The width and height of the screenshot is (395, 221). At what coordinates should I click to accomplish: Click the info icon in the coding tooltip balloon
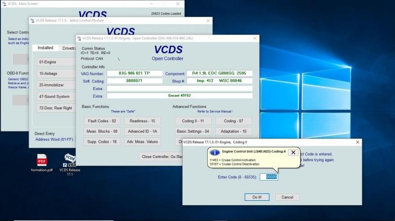(215, 153)
